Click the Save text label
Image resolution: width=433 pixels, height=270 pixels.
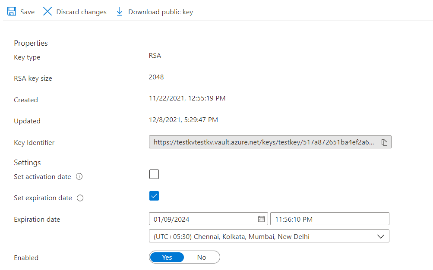point(27,12)
